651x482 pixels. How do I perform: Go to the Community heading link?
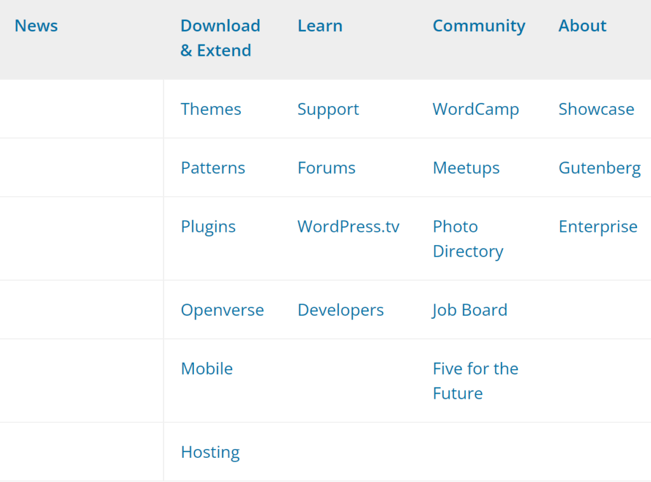click(479, 27)
